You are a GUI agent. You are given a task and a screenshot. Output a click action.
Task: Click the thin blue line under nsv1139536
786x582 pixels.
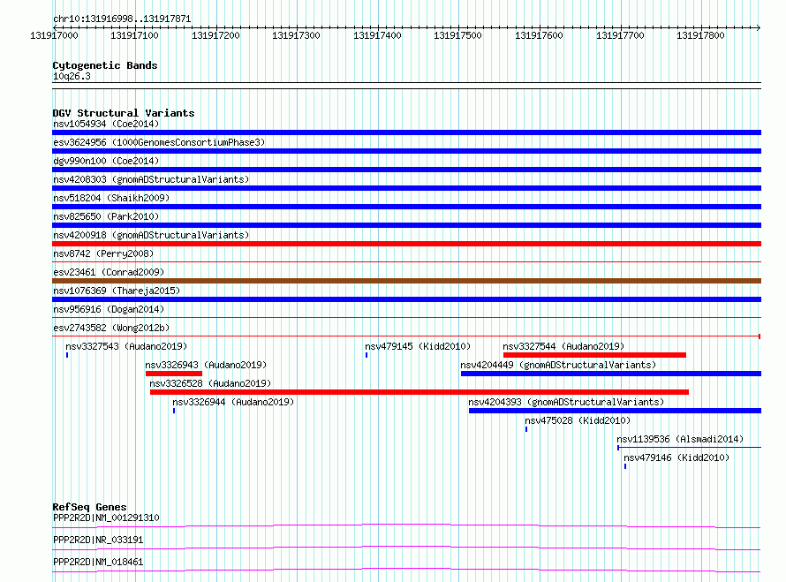689,447
